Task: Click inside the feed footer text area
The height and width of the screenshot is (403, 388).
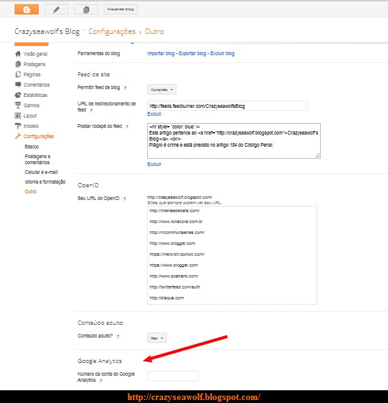Action: (234, 141)
